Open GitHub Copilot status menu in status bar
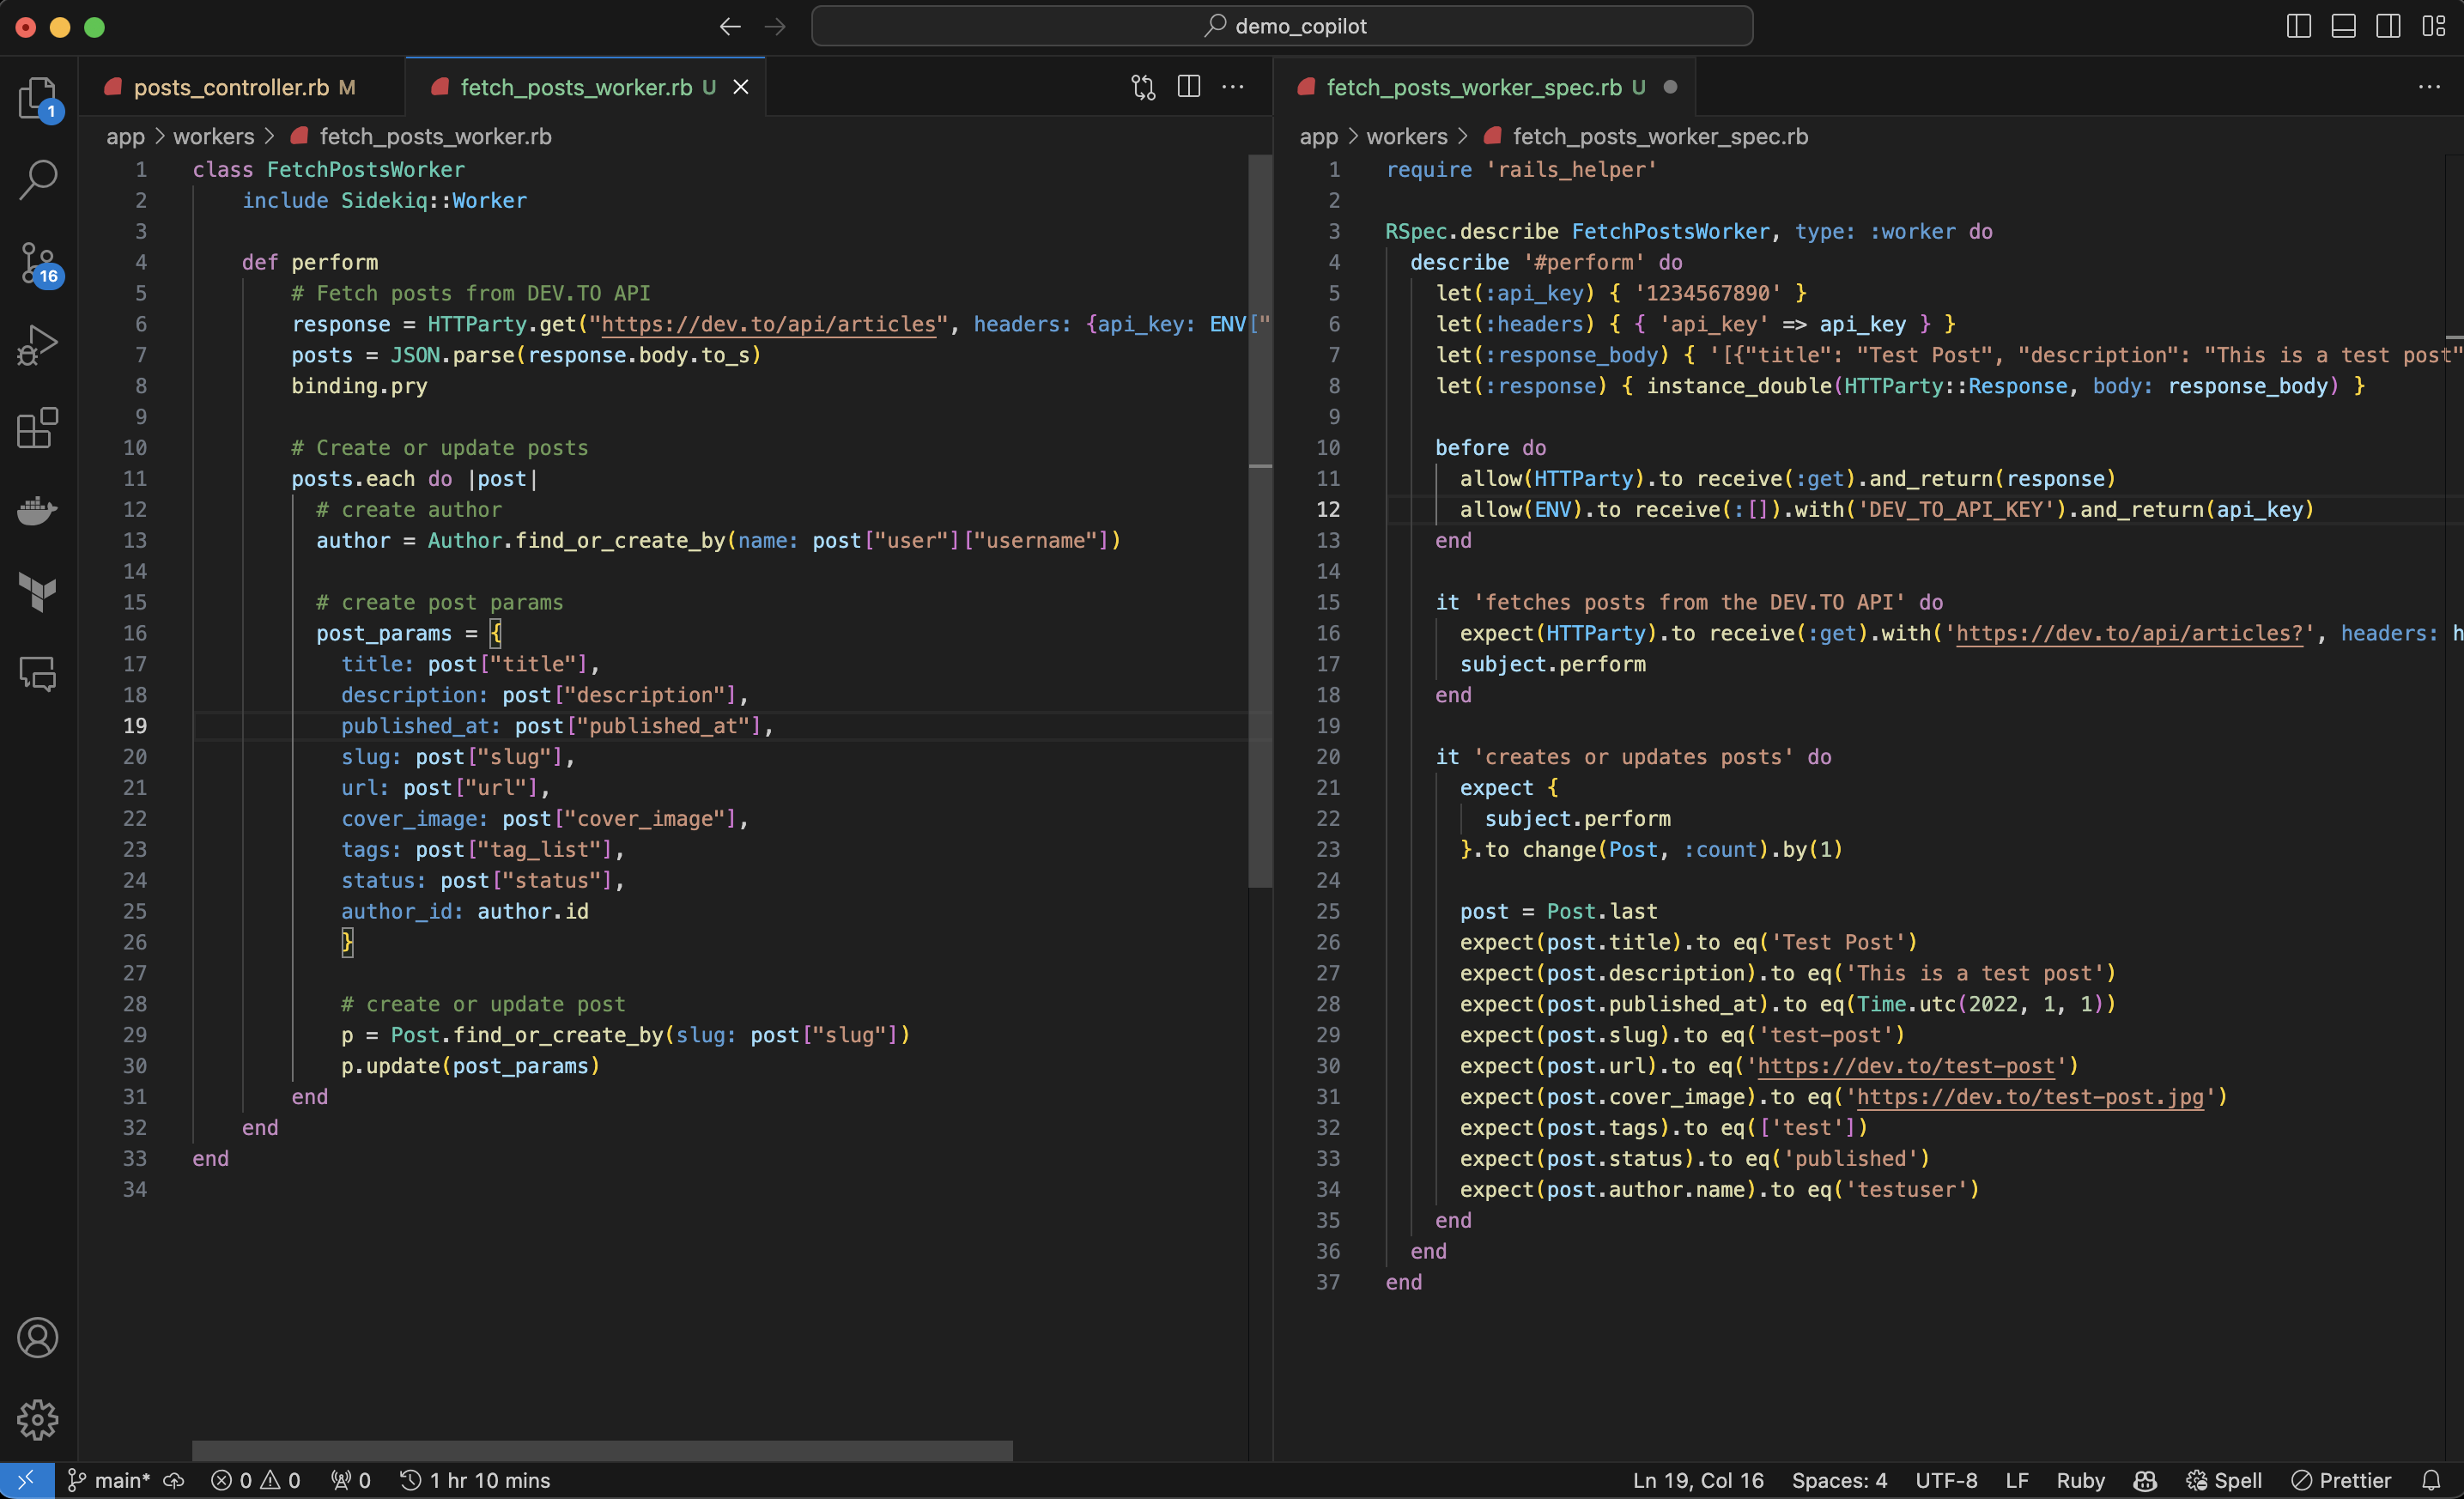This screenshot has width=2464, height=1499. tap(2145, 1481)
